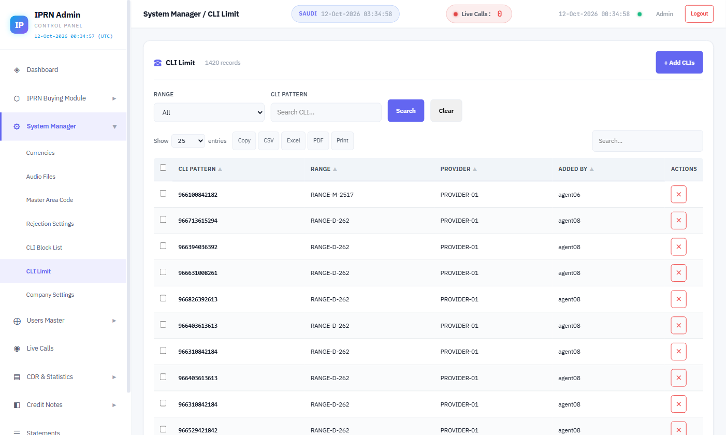This screenshot has width=726, height=435.
Task: Expand the IPRN Buying Module arrow
Action: coord(114,98)
